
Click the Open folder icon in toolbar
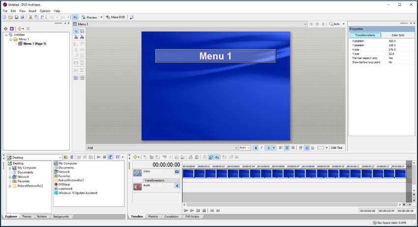[10, 17]
